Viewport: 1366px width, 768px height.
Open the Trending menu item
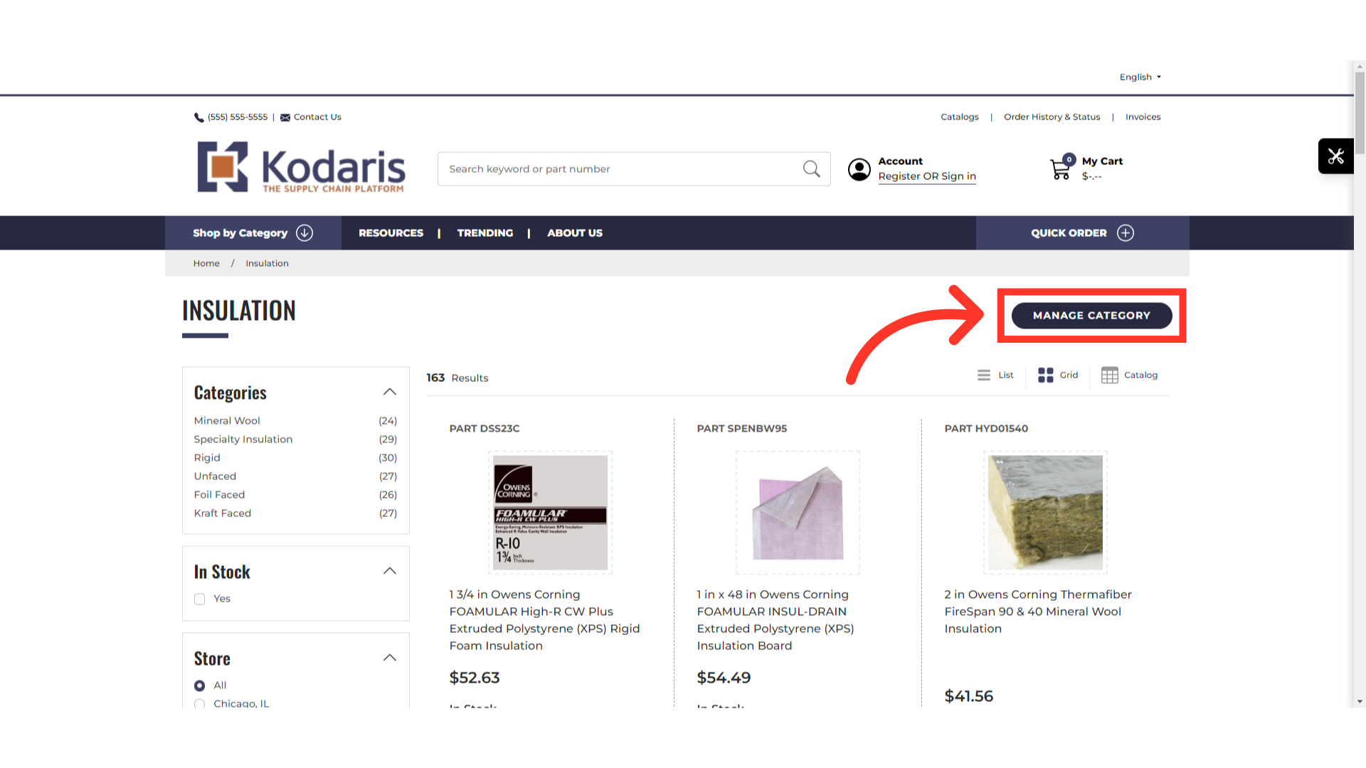tap(485, 233)
